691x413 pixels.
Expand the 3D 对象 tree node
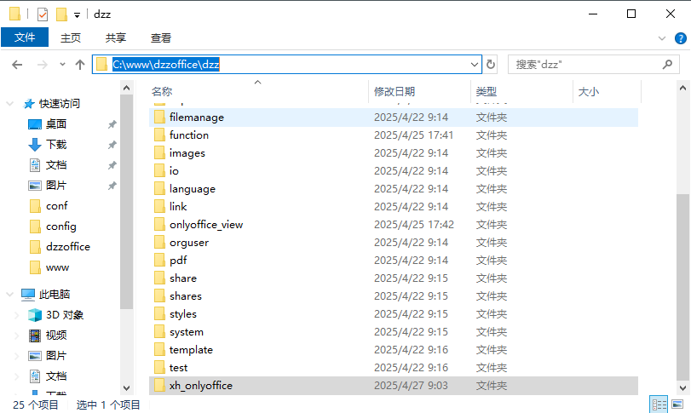point(16,315)
